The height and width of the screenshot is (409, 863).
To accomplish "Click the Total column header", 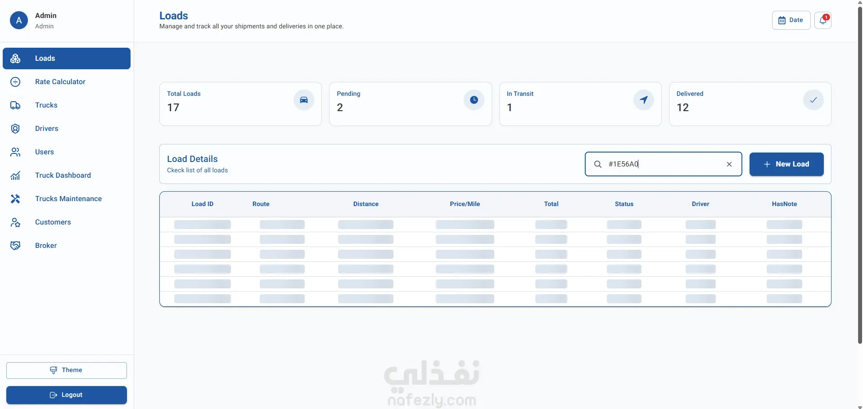I will (551, 204).
